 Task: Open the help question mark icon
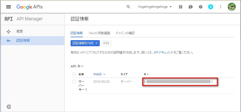(201, 7)
